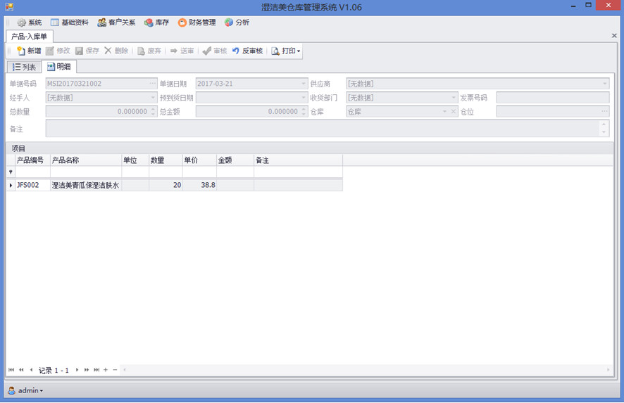Close the 产品-入库单 tab with the X

point(614,36)
